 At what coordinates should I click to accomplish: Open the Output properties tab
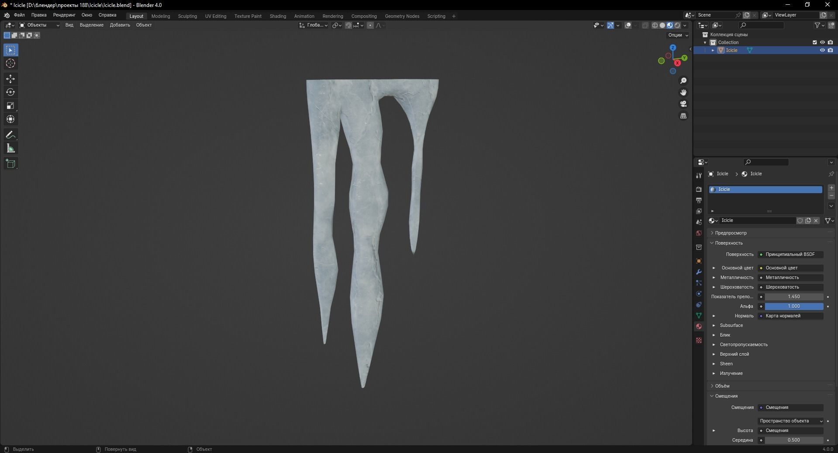click(x=699, y=200)
